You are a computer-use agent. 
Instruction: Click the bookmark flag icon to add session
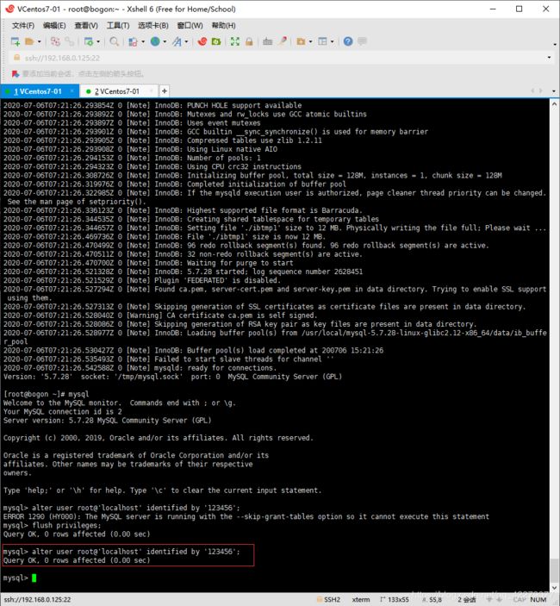click(16, 74)
